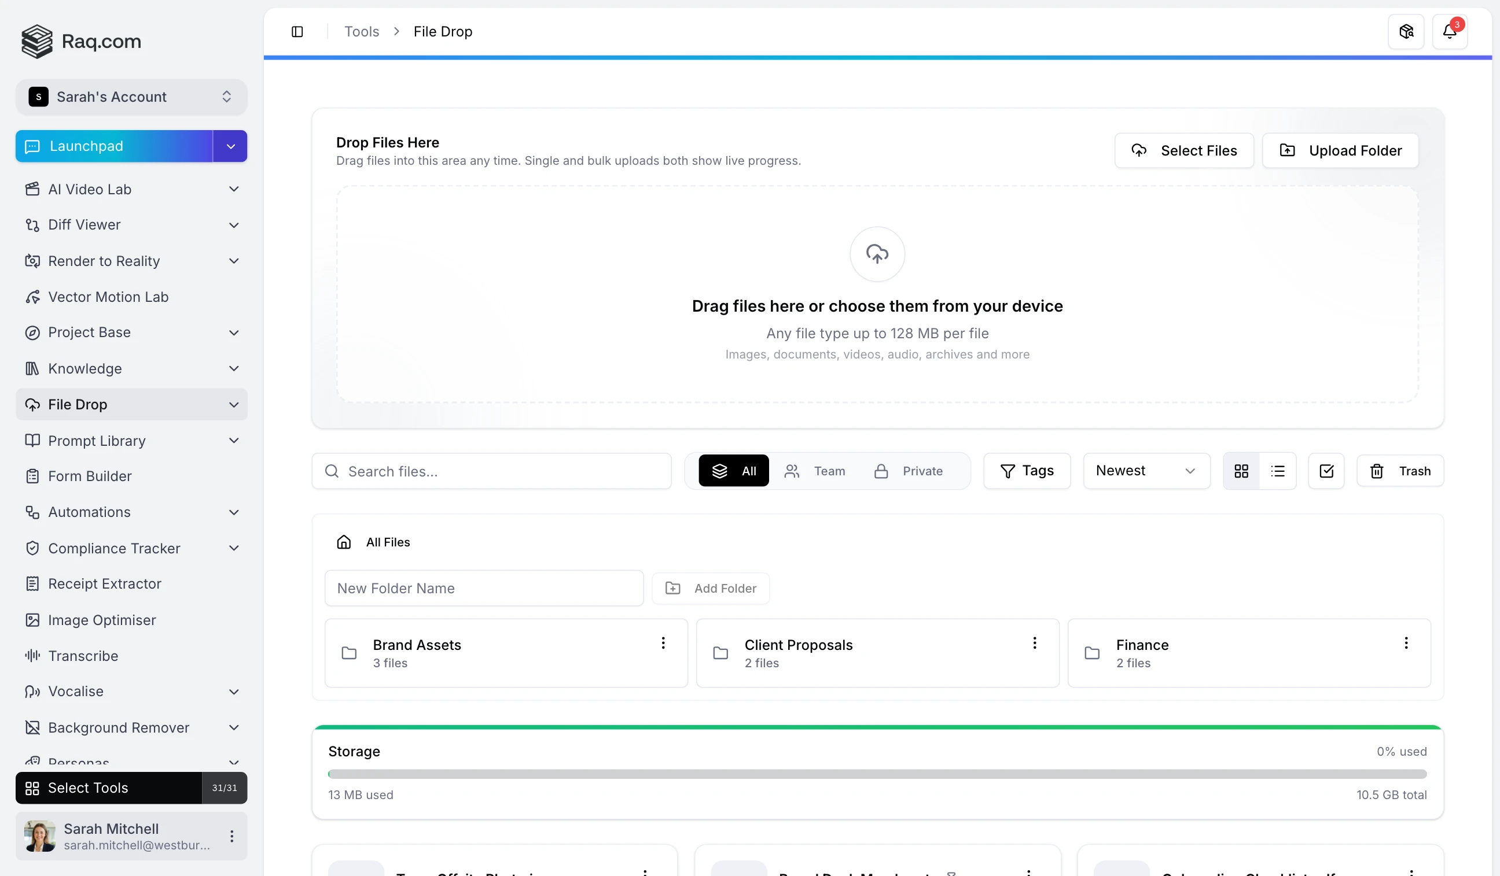Select the Diff Viewer tool

point(83,225)
